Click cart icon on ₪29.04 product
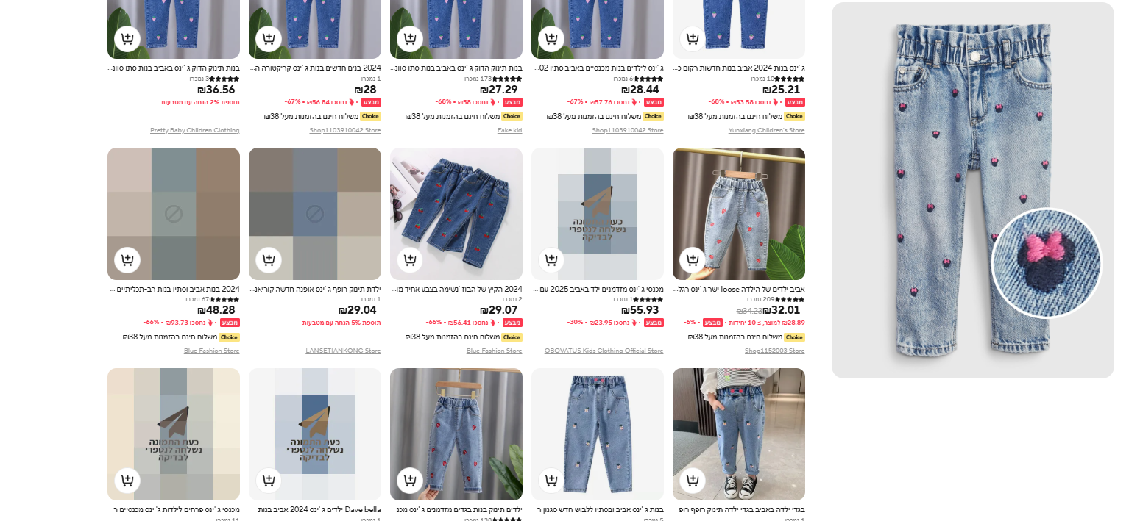The height and width of the screenshot is (521, 1129). click(x=269, y=260)
